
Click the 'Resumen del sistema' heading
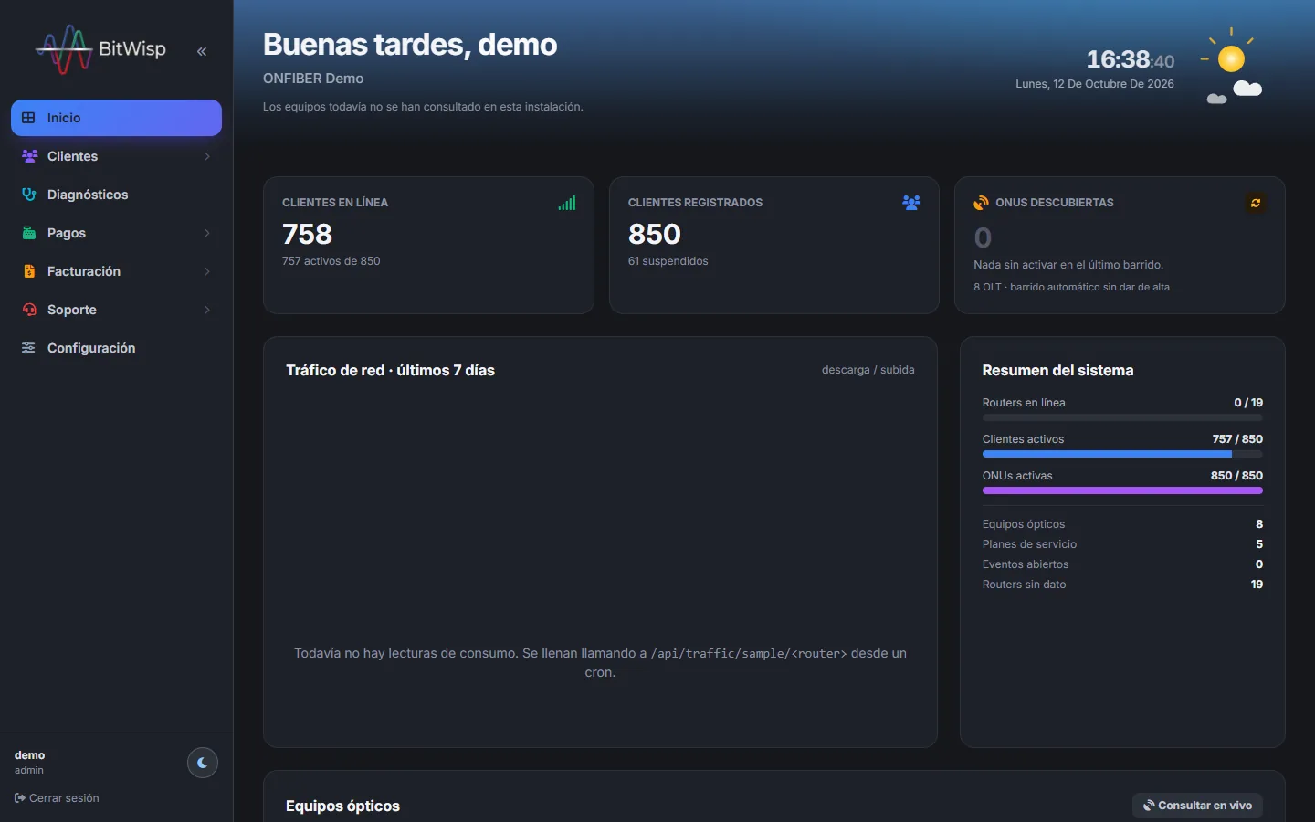[1057, 371]
